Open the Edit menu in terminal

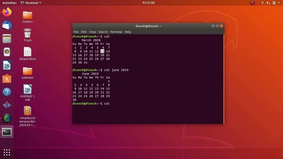point(84,32)
